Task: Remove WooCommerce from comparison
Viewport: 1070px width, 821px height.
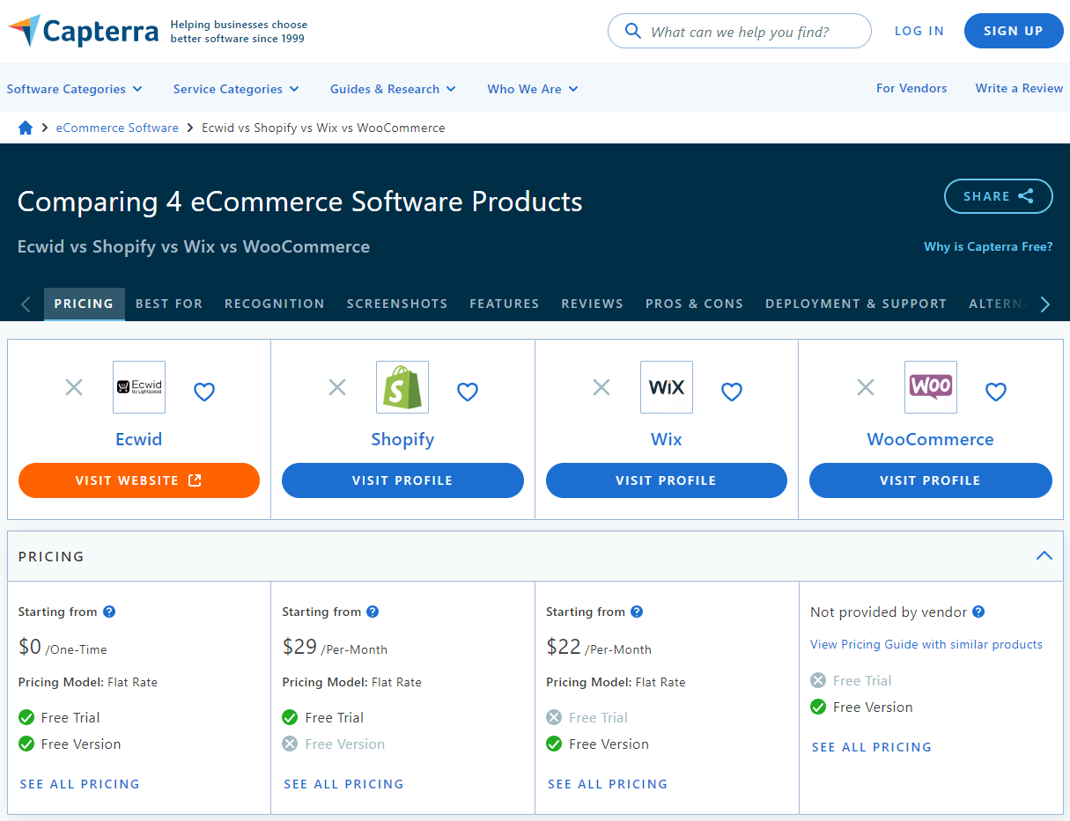Action: [x=866, y=387]
